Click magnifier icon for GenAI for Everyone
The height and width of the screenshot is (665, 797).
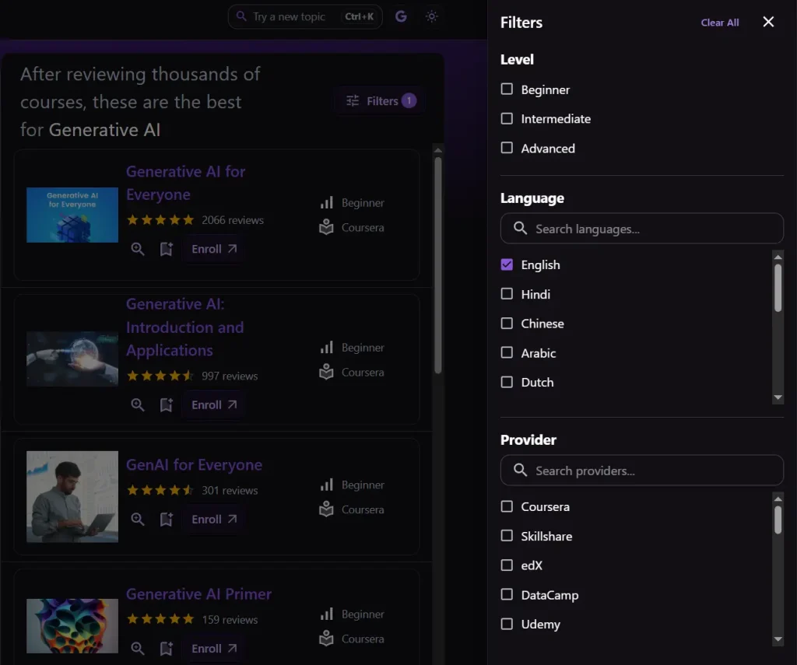(138, 520)
